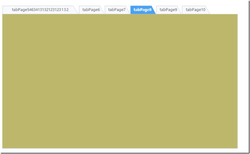Switch to the tabPage546341313212312313 2 tab

[40, 10]
